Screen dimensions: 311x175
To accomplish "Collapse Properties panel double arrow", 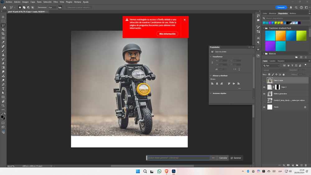I will tap(249, 47).
